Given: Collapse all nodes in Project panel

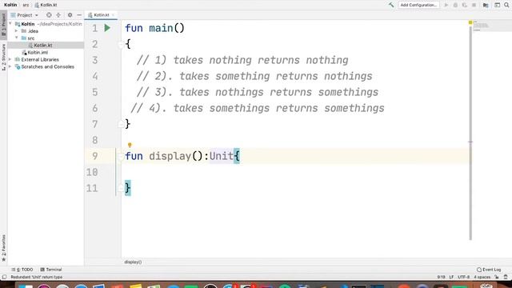Looking at the screenshot, I should (x=58, y=15).
